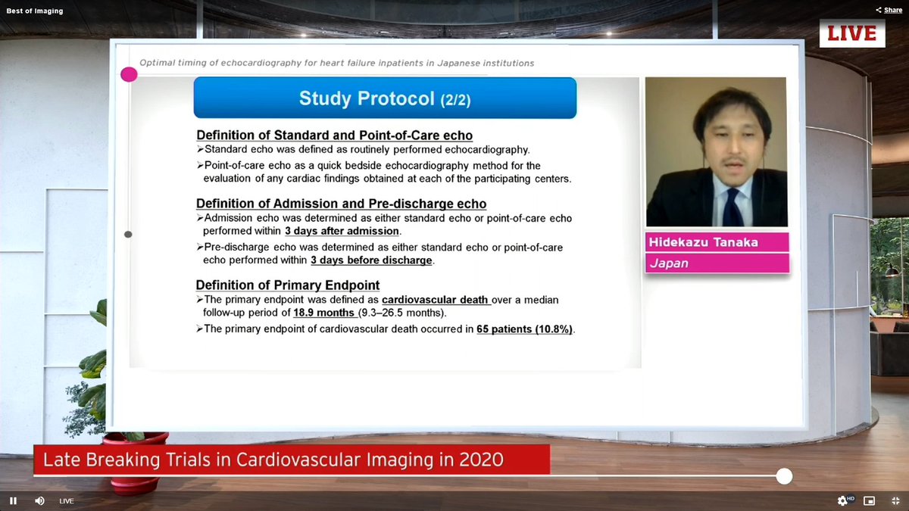909x511 pixels.
Task: Select the Study Protocol slide area
Action: (x=385, y=220)
